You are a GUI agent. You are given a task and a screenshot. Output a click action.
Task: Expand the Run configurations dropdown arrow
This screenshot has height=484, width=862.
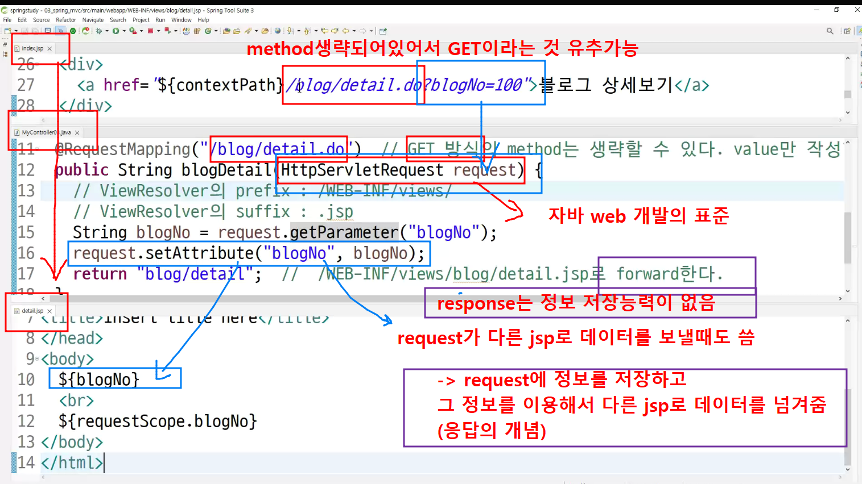coord(124,31)
